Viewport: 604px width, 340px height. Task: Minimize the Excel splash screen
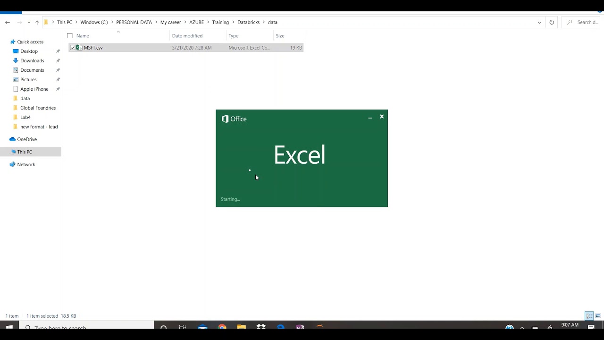coord(370,117)
